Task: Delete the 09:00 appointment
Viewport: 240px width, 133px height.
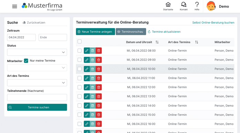Action: 98,60
